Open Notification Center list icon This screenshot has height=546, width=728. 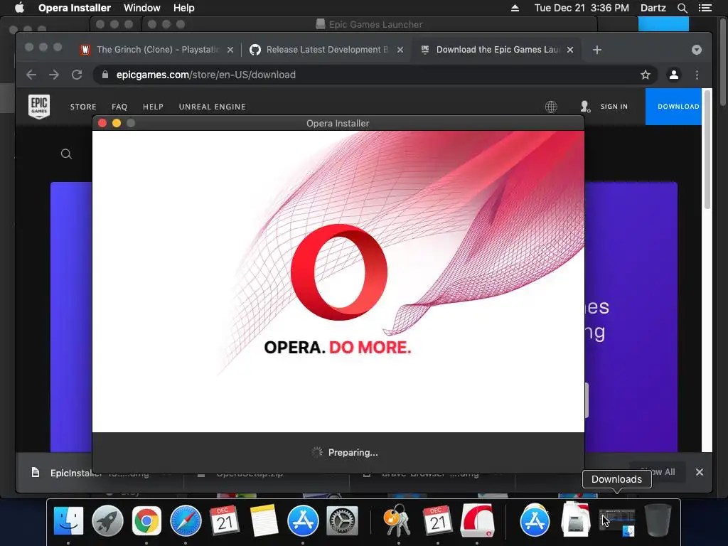point(705,8)
